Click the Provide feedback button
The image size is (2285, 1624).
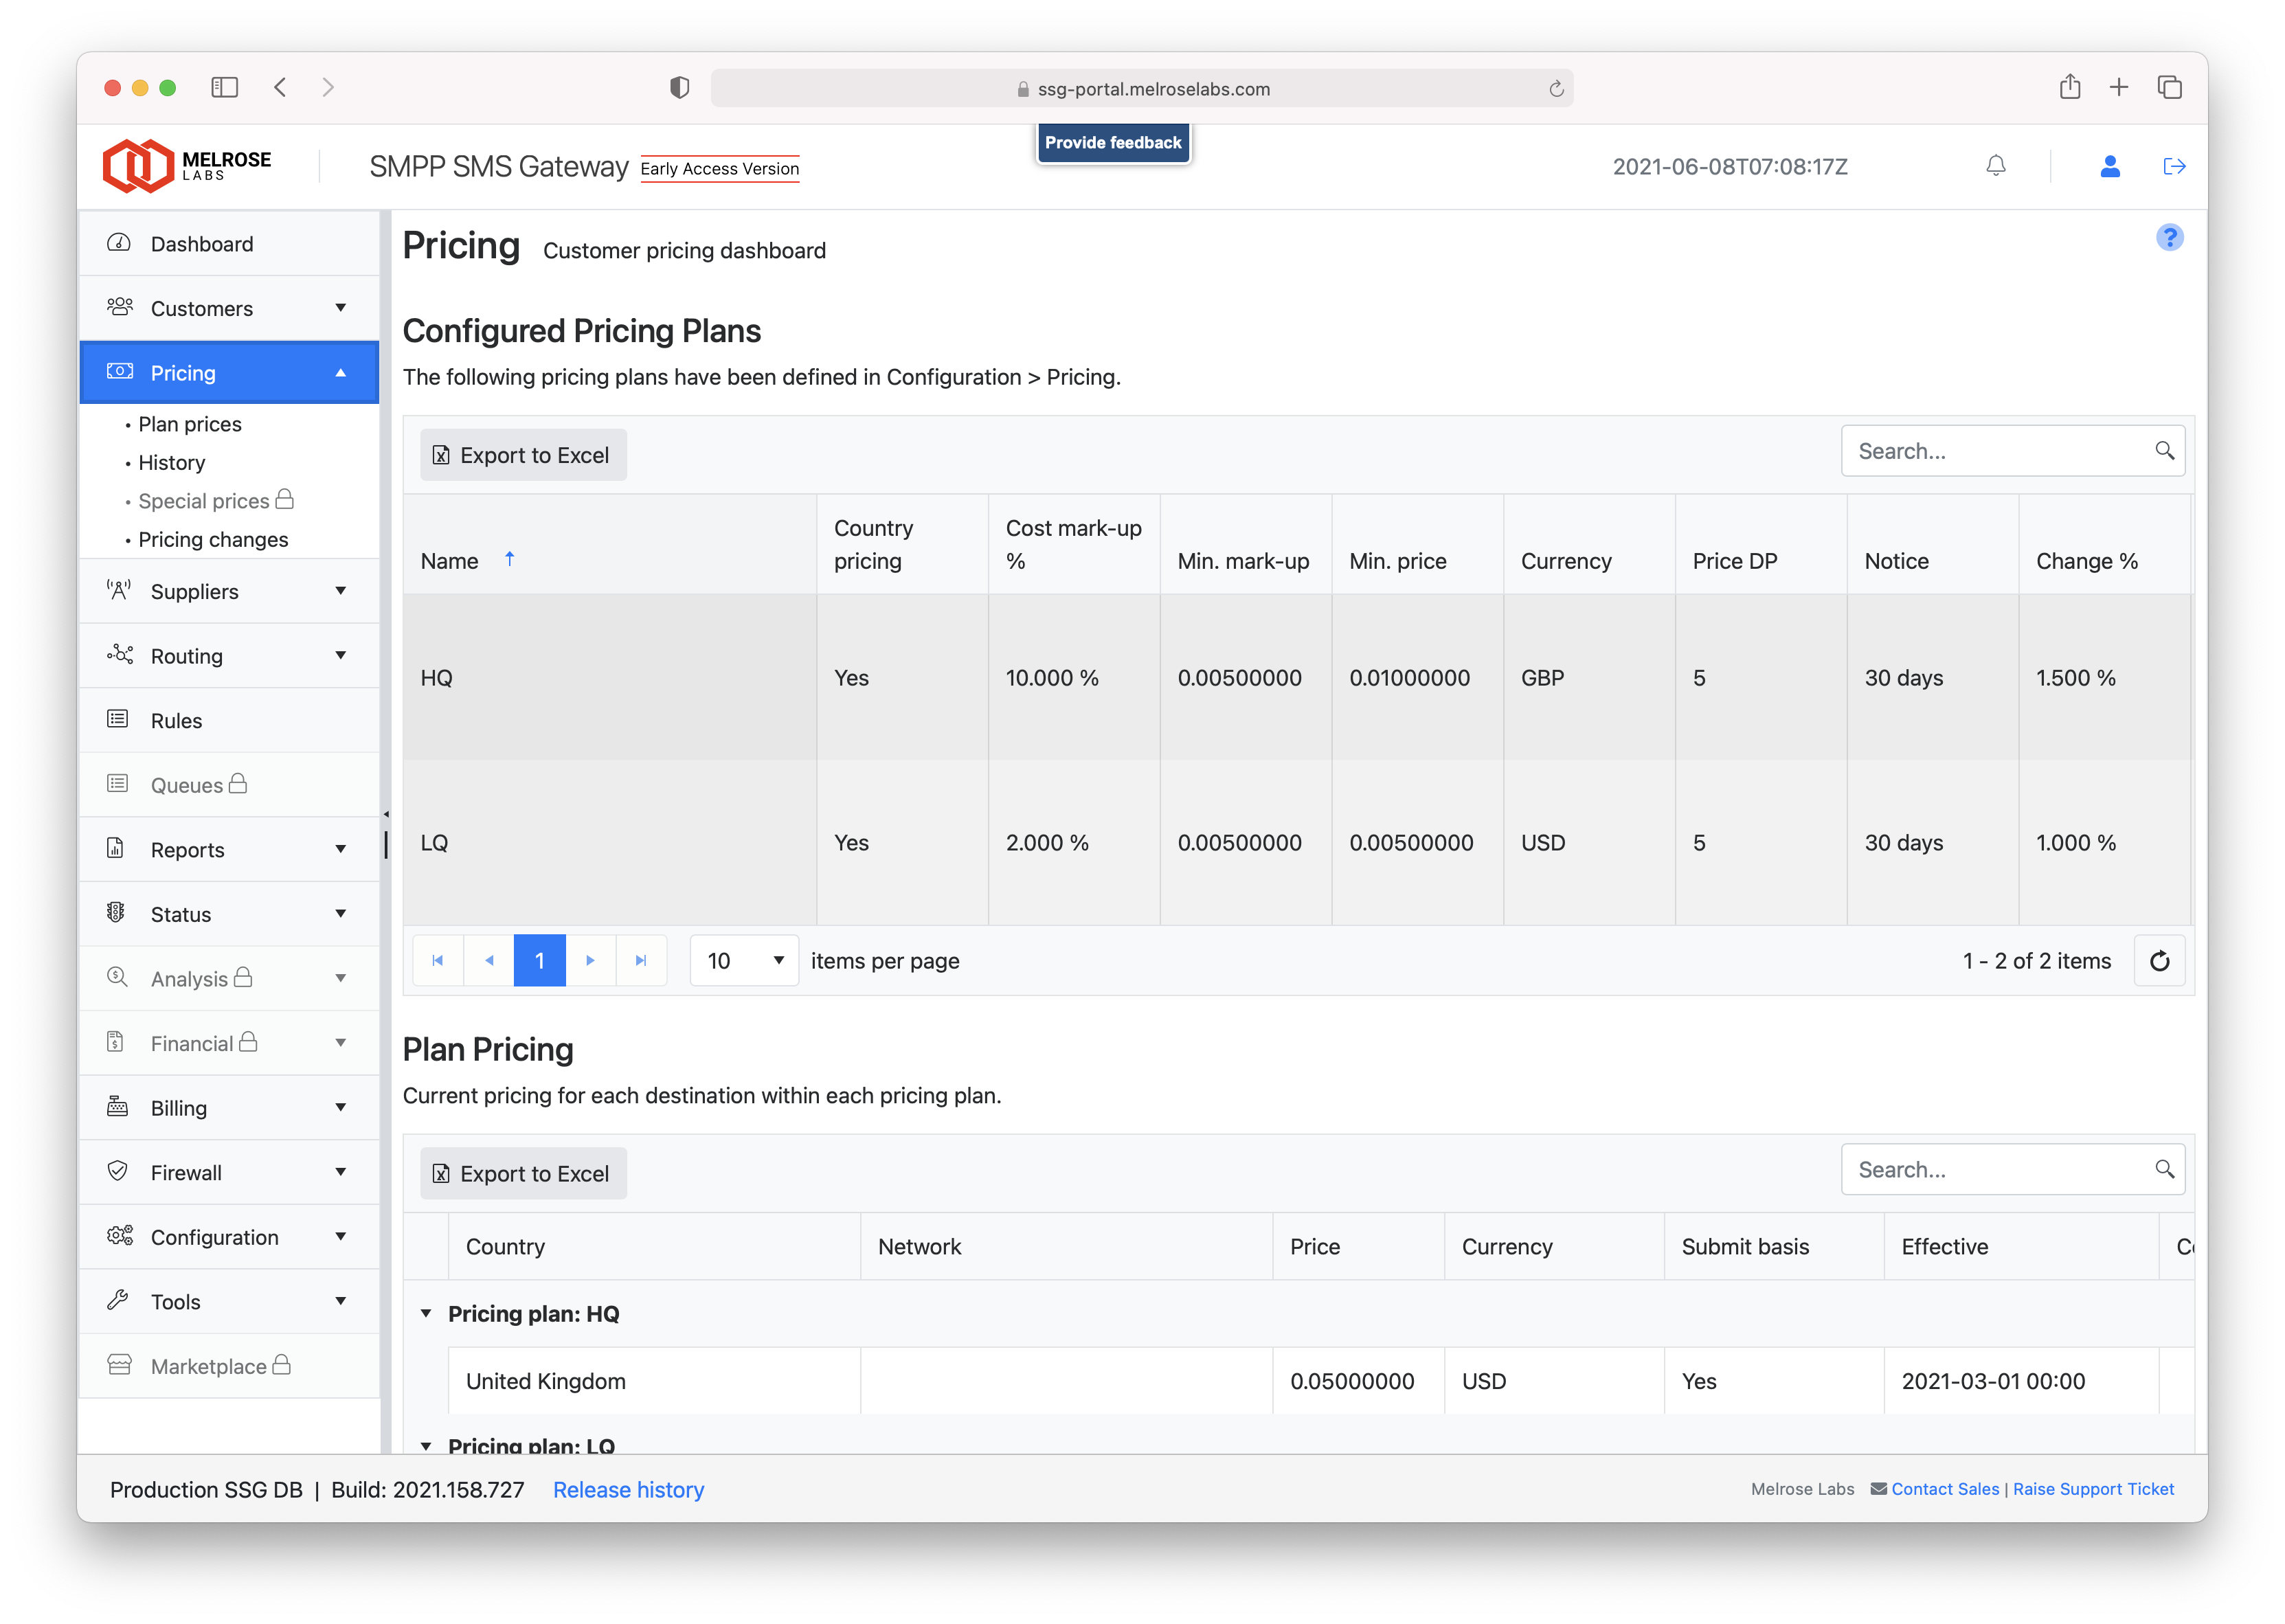1113,143
